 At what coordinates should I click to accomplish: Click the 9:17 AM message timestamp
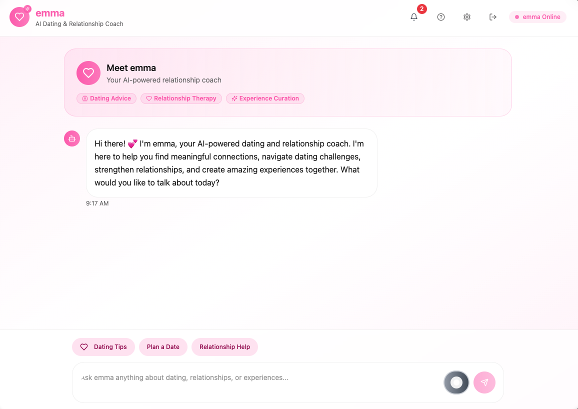tap(97, 203)
